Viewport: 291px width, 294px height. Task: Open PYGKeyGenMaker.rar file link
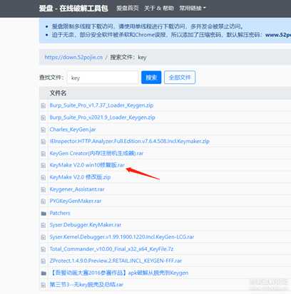76,201
